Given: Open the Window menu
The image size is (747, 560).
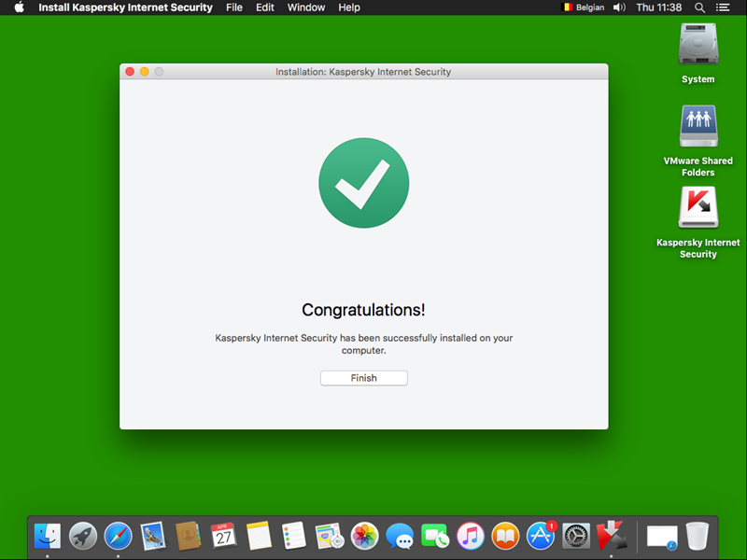Looking at the screenshot, I should click(x=306, y=7).
